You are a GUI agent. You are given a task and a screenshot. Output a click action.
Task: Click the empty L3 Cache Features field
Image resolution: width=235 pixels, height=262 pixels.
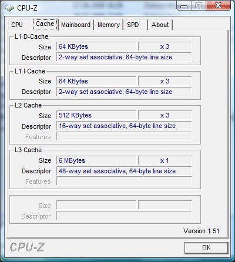pos(124,182)
